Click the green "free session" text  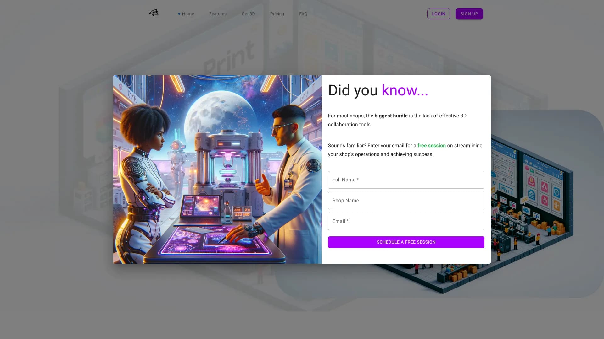(431, 146)
